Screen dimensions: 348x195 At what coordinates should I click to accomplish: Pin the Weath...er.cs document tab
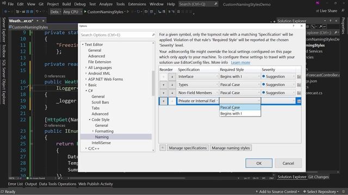pos(38,21)
